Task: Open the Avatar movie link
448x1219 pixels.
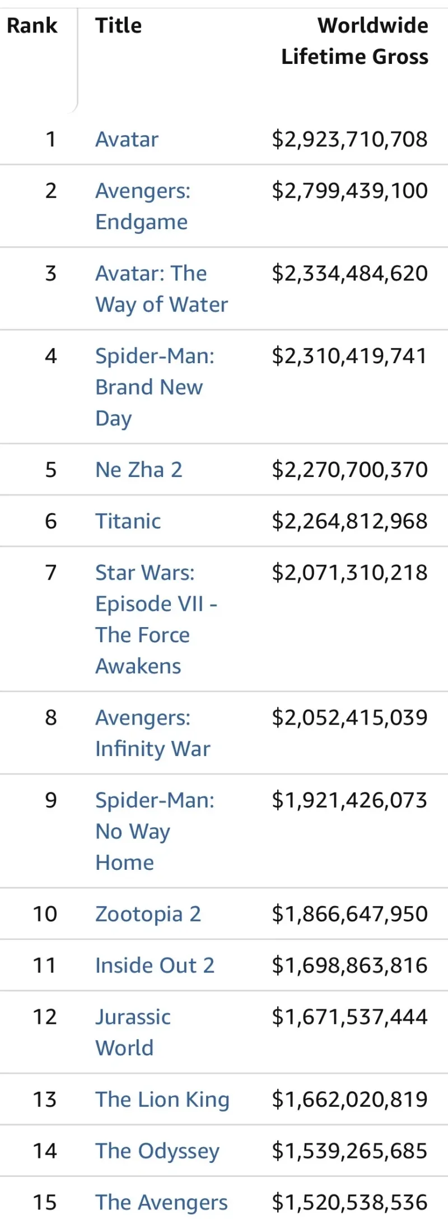Action: (127, 139)
